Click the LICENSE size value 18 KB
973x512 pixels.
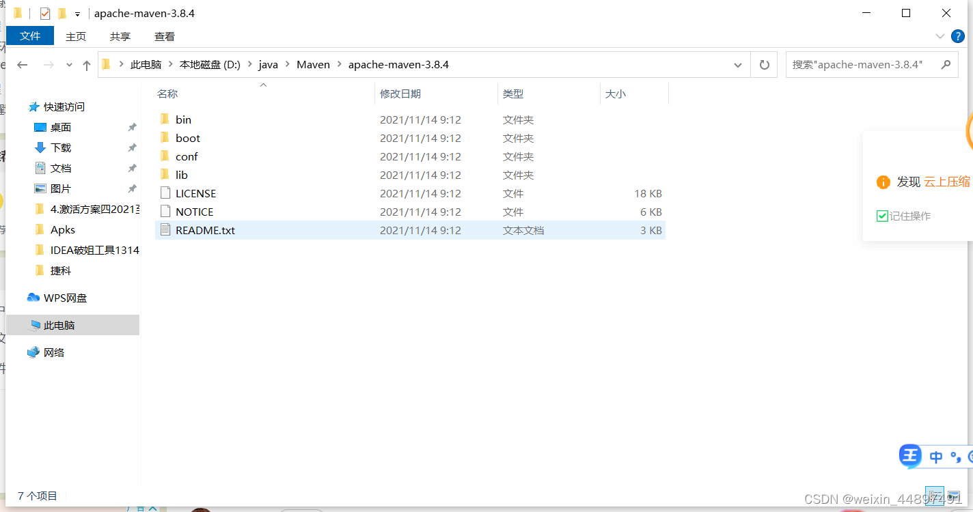[648, 193]
